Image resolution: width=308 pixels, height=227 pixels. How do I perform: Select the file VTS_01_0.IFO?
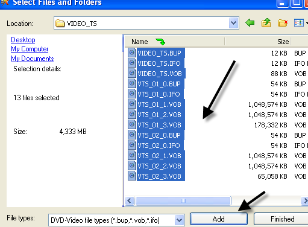[160, 94]
